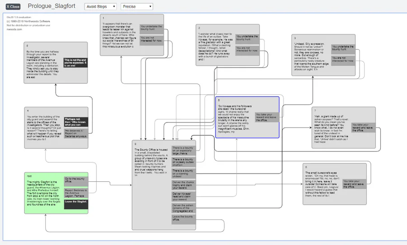Click 'Leave the bounty office' choice

184,219
